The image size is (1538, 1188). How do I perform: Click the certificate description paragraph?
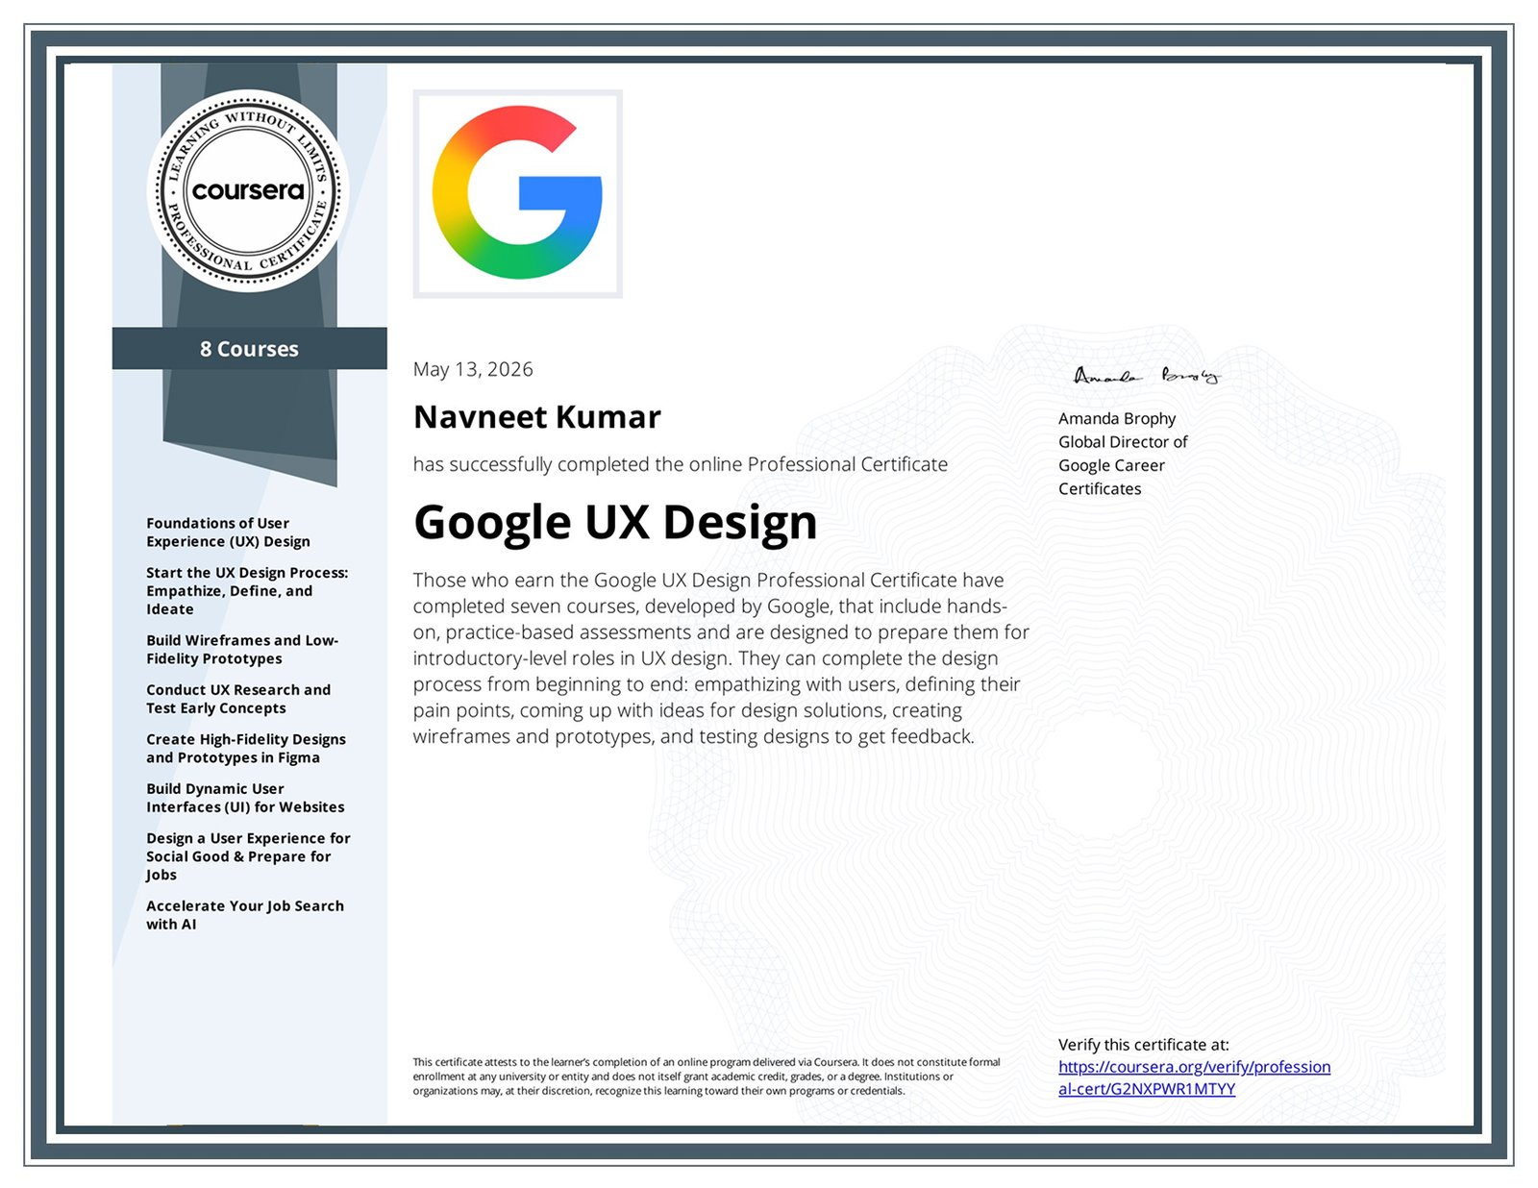click(x=721, y=658)
